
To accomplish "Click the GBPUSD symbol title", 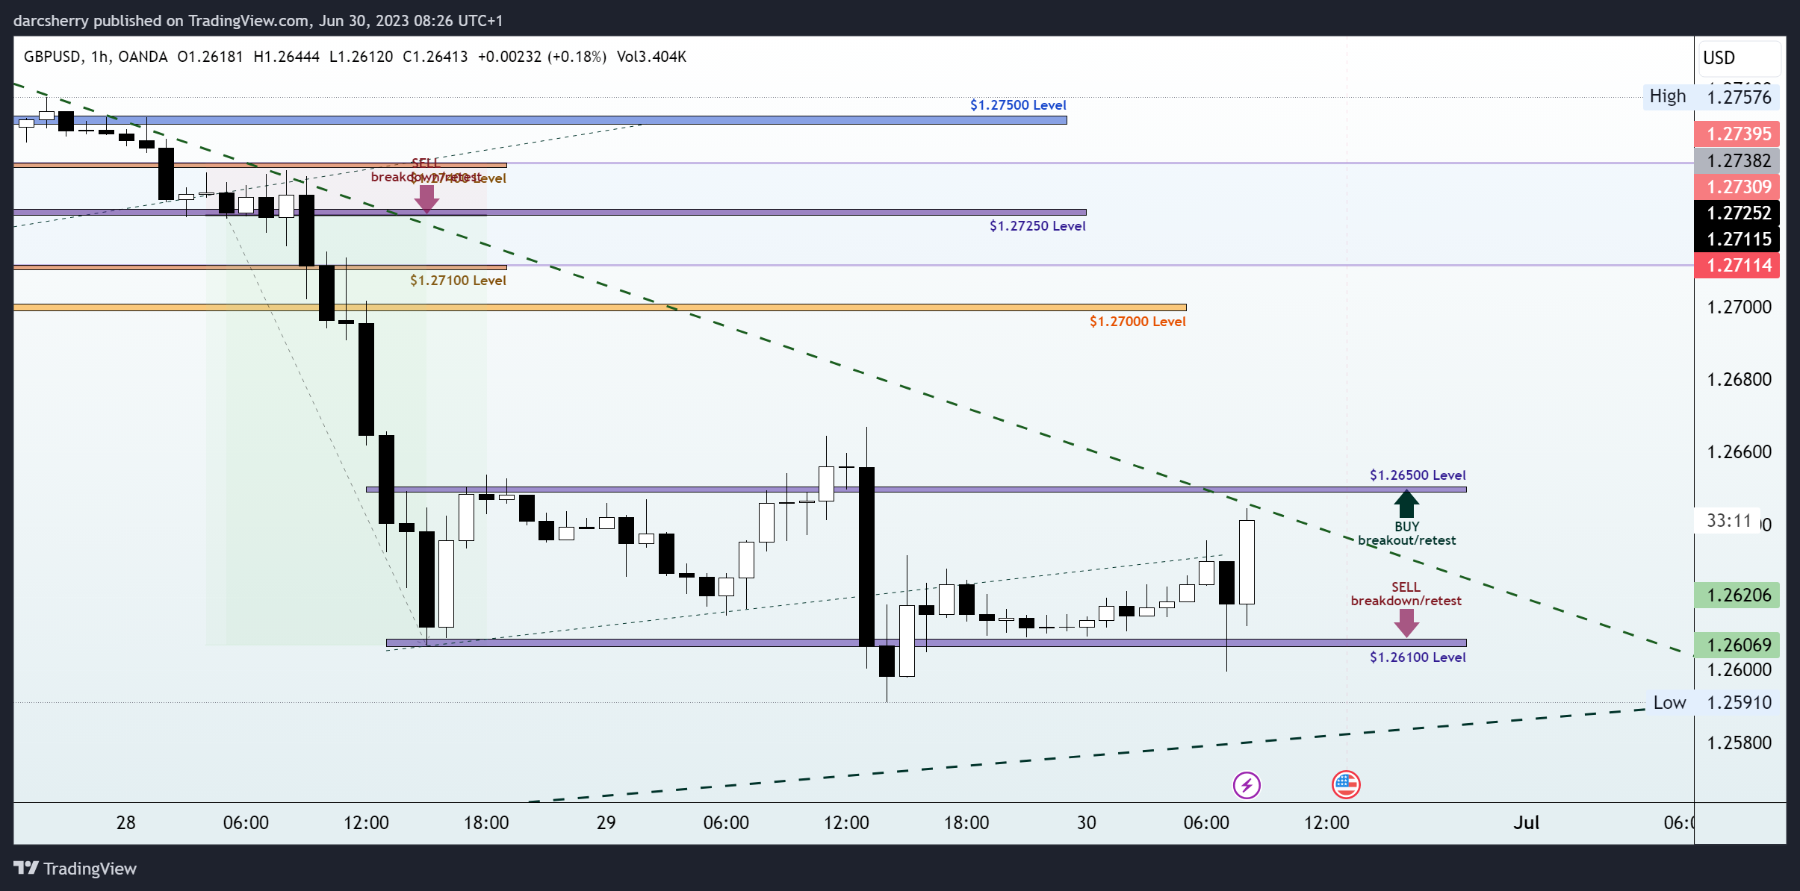I will point(52,57).
